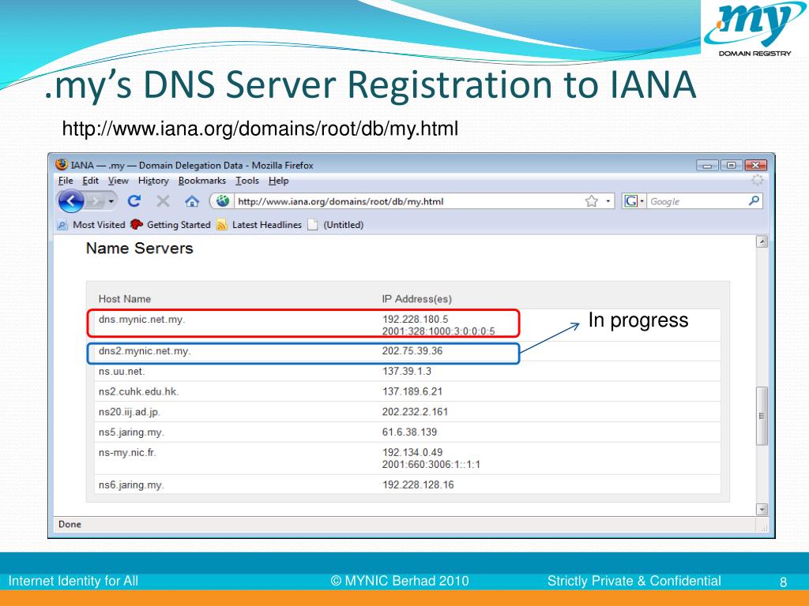Click IP address 137.189.6.21
The height and width of the screenshot is (606, 809).
point(412,391)
